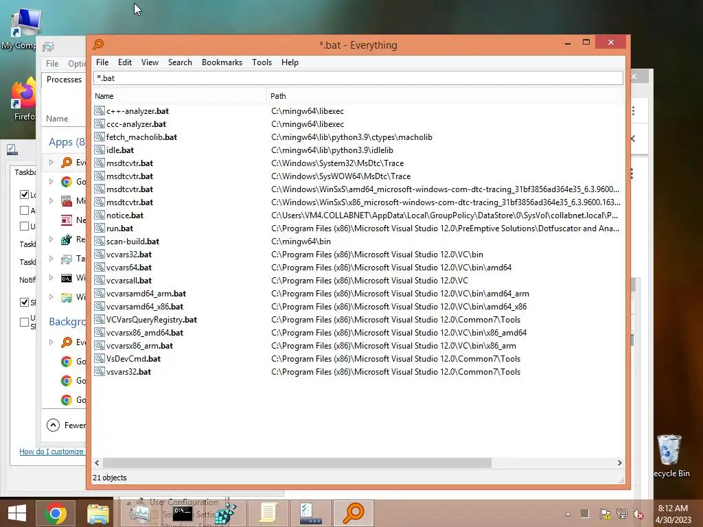This screenshot has width=703, height=527.
Task: Sort results by Path column header
Action: click(446, 96)
